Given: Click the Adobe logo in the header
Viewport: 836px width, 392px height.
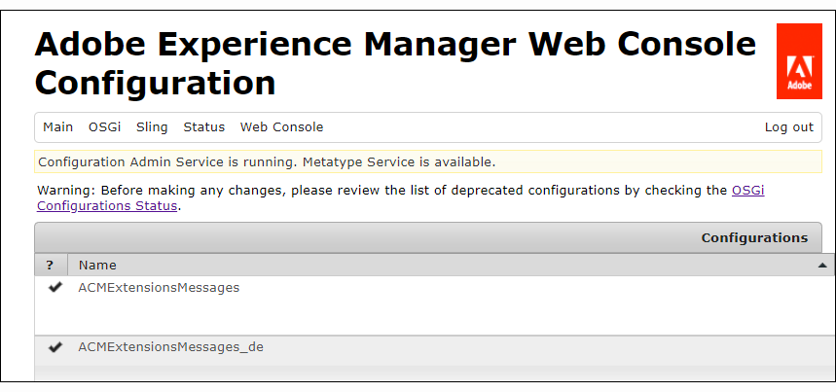Looking at the screenshot, I should (x=799, y=62).
